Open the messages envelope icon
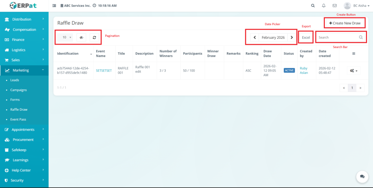Screen dimensions: 373x188 [x=334, y=6]
